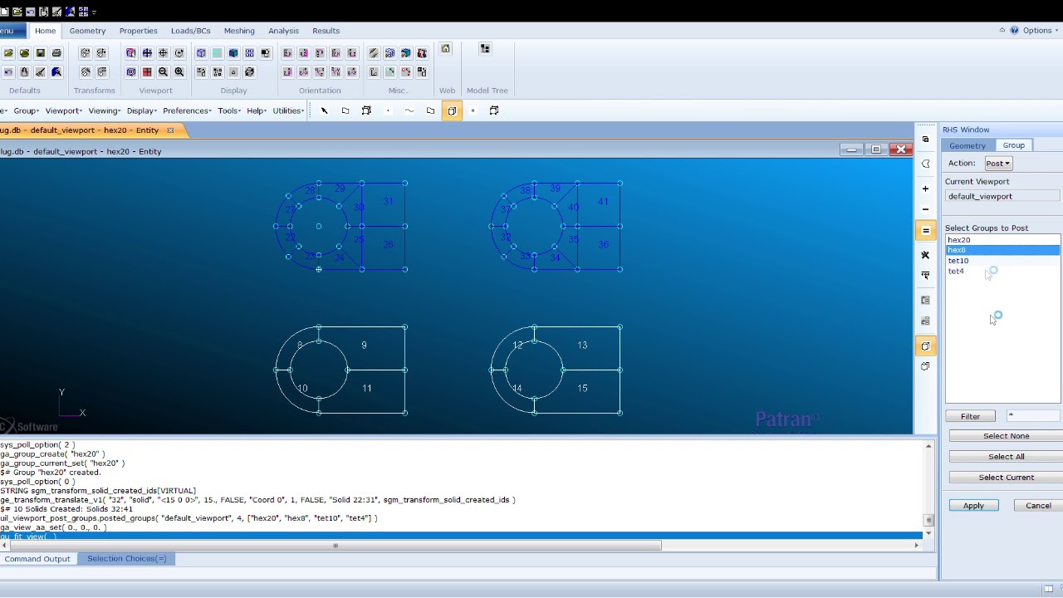Open the Model Tree icon
Screen dimensions: 1063x598
485,49
